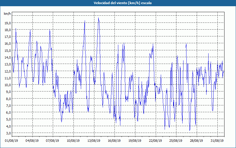236x148 pixels.
Task: Select the 01/08/19 date label
Action: 12,141
